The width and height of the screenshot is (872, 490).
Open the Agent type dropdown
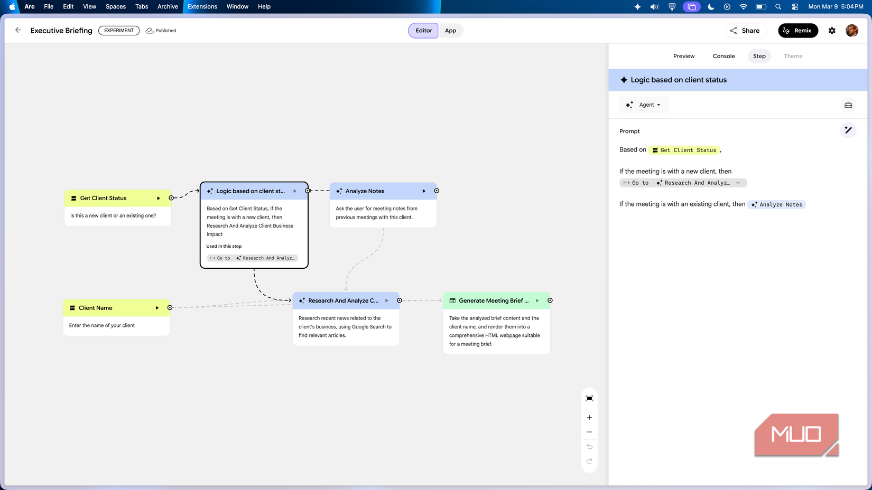coord(644,105)
